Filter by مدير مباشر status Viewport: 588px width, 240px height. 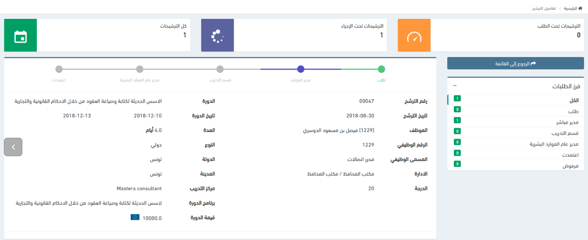point(567,122)
